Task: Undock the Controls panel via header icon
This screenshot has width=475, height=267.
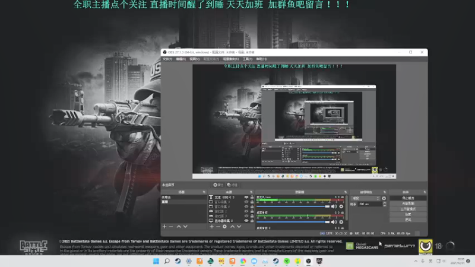Action: coord(425,192)
